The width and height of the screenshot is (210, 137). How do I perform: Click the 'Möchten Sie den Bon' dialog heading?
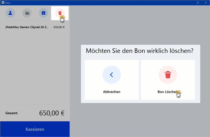click(139, 51)
